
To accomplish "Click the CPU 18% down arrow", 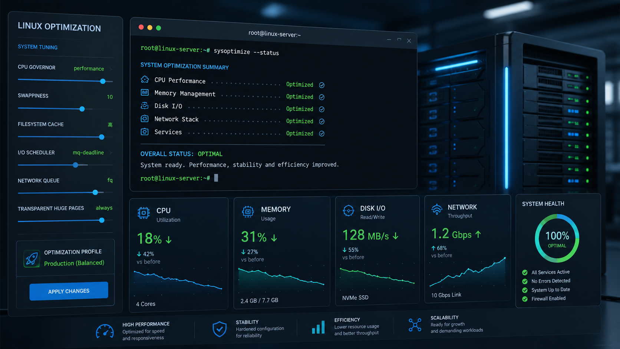I will point(169,240).
